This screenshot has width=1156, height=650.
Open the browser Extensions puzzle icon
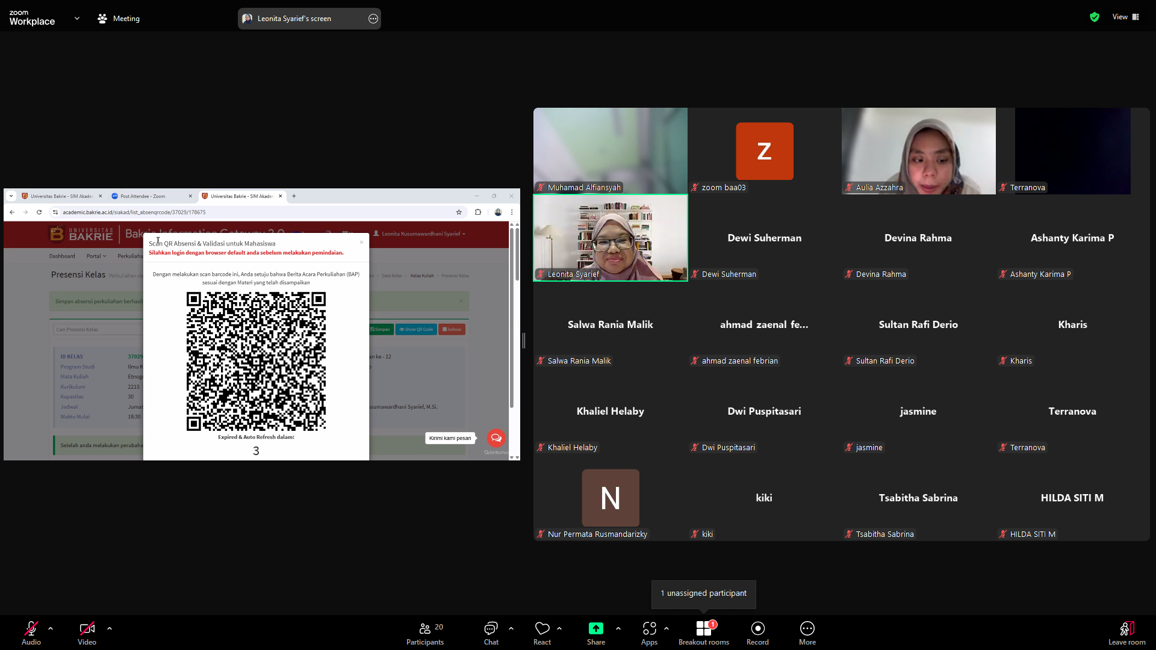tap(478, 212)
